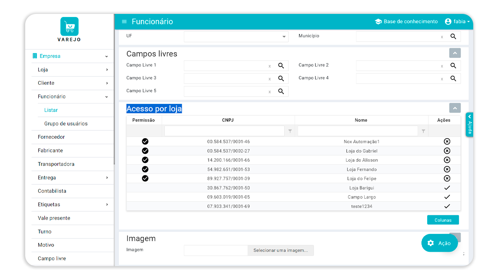Open the hamburger menu next to Funcionário
Viewport: 498px width, 280px height.
[x=124, y=22]
